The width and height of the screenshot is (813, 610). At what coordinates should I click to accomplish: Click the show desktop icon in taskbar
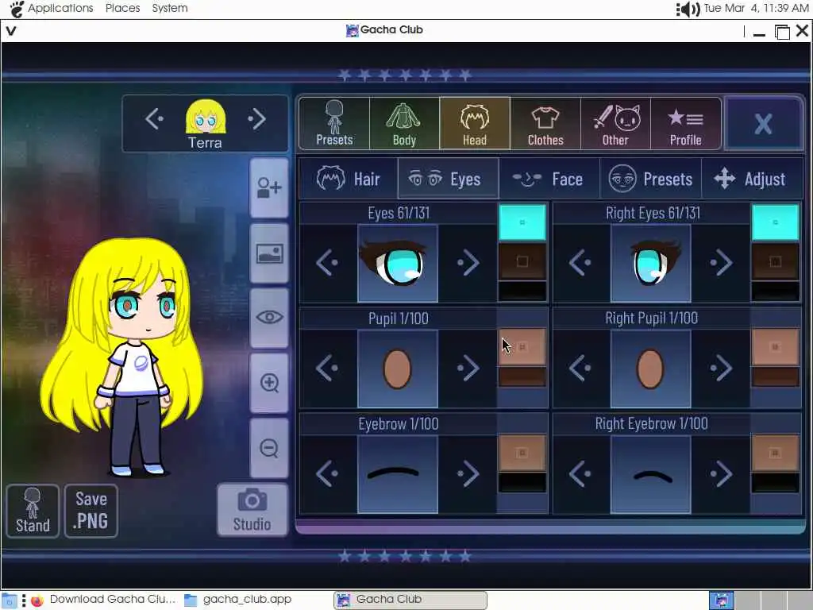10,600
